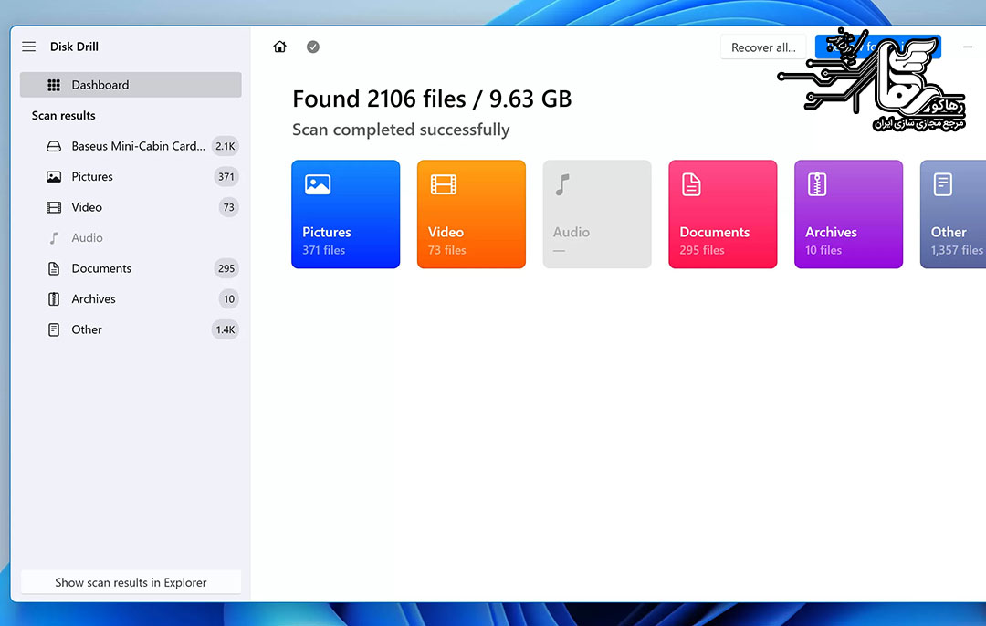986x626 pixels.
Task: Click the home icon in the toolbar
Action: (280, 47)
